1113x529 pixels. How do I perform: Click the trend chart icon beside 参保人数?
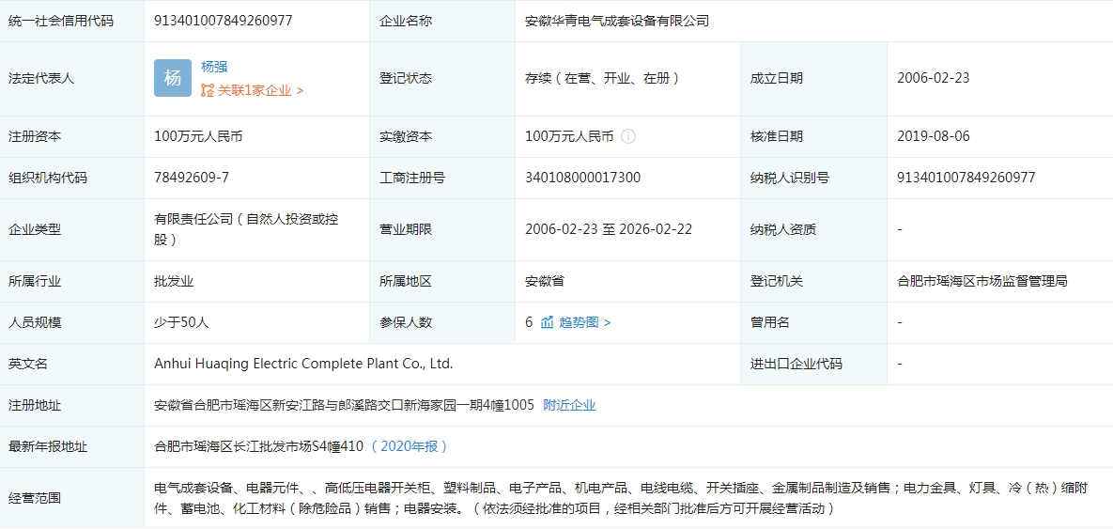pyautogui.click(x=547, y=322)
